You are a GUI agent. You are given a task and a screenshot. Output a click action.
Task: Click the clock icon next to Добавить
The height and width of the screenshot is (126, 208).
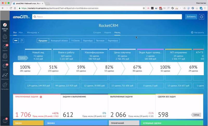[201, 17]
